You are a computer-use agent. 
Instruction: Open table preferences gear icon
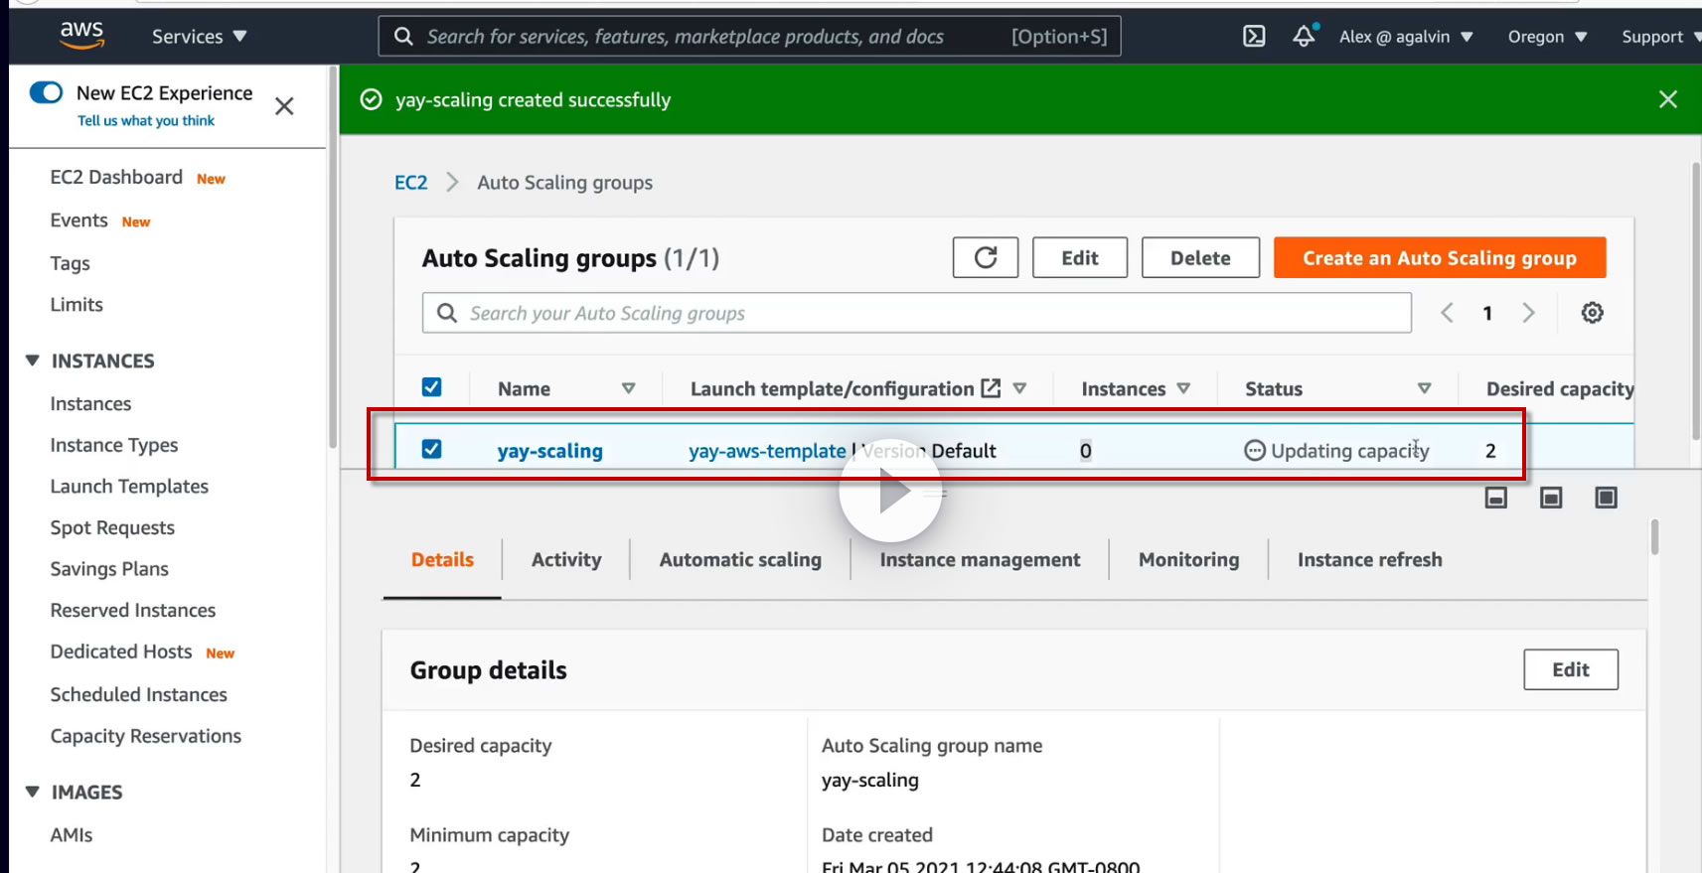tap(1592, 313)
